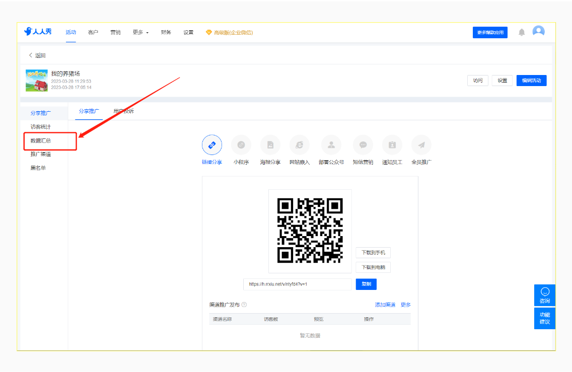Image resolution: width=572 pixels, height=372 pixels.
Task: Open the 财务 top navigation item
Action: click(x=166, y=32)
